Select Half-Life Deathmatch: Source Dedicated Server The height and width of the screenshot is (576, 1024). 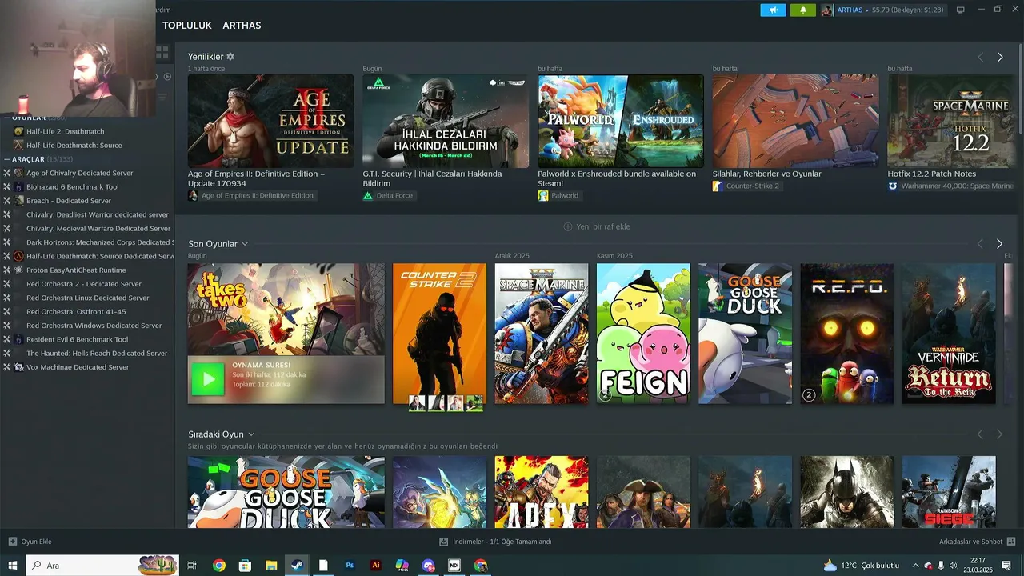click(100, 256)
